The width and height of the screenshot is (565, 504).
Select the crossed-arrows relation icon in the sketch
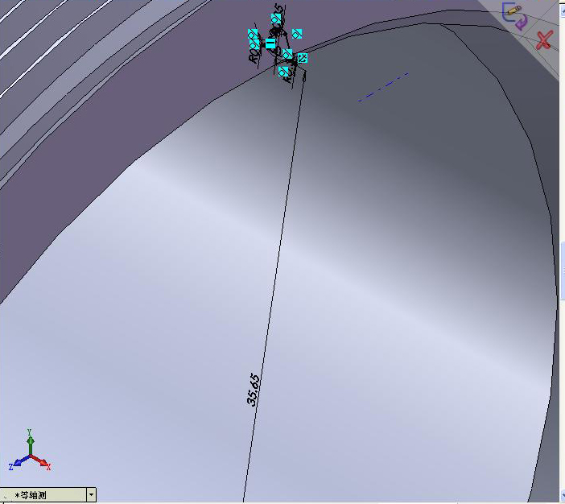pyautogui.click(x=303, y=58)
